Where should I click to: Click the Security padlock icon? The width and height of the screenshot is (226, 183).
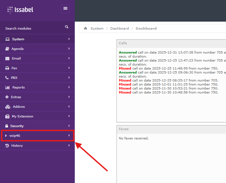pyautogui.click(x=7, y=126)
